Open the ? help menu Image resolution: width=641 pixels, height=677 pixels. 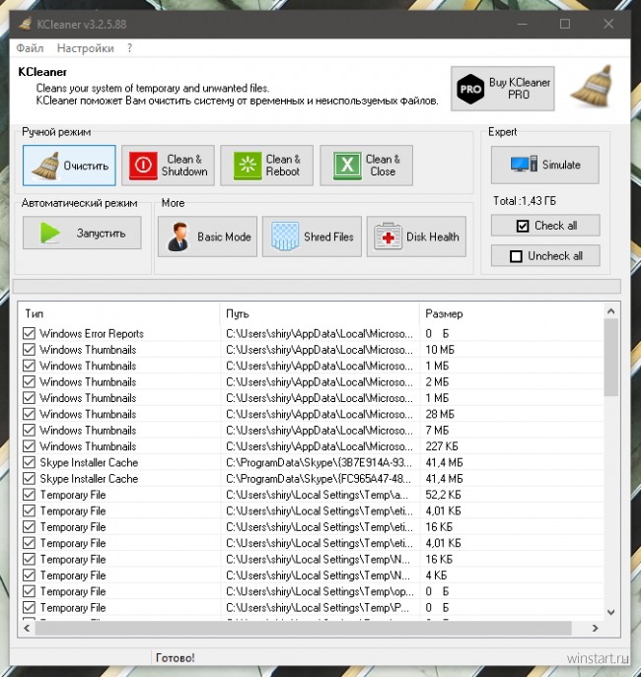coord(129,48)
